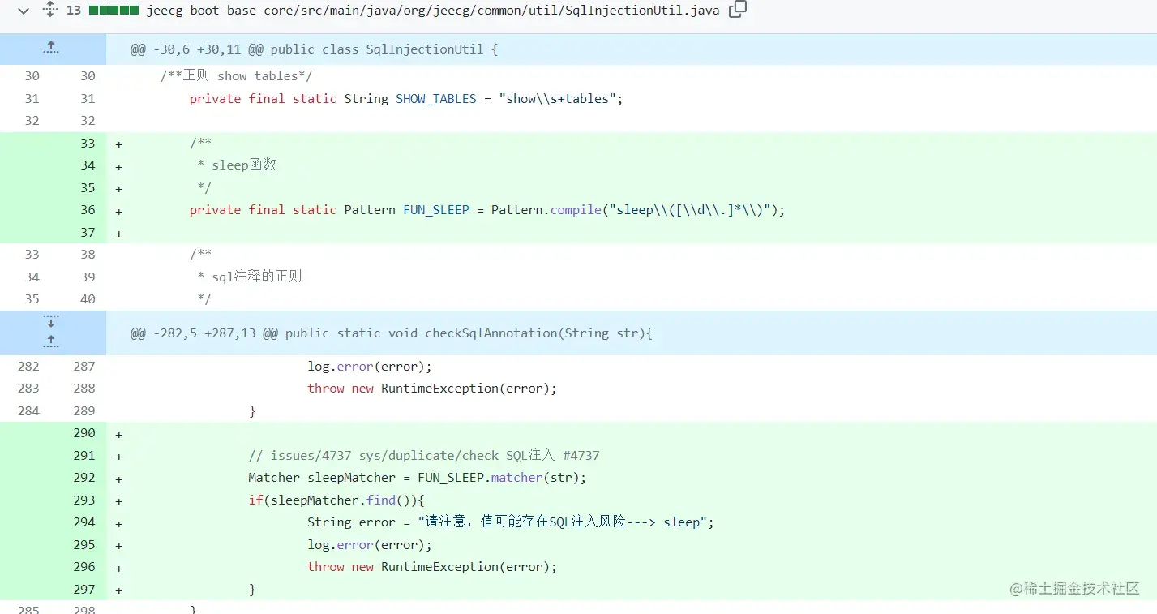The height and width of the screenshot is (614, 1157).
Task: Select new line number 36
Action: [x=88, y=210]
